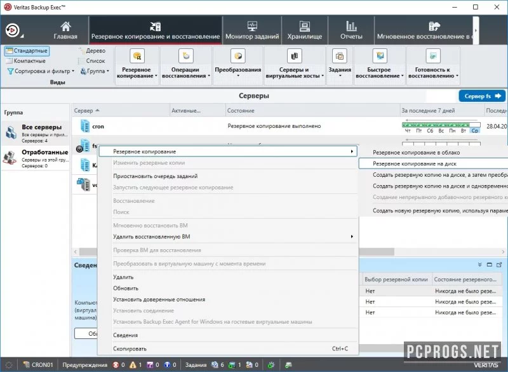
Task: Click Состояние резервного column header
Action: (x=467, y=279)
